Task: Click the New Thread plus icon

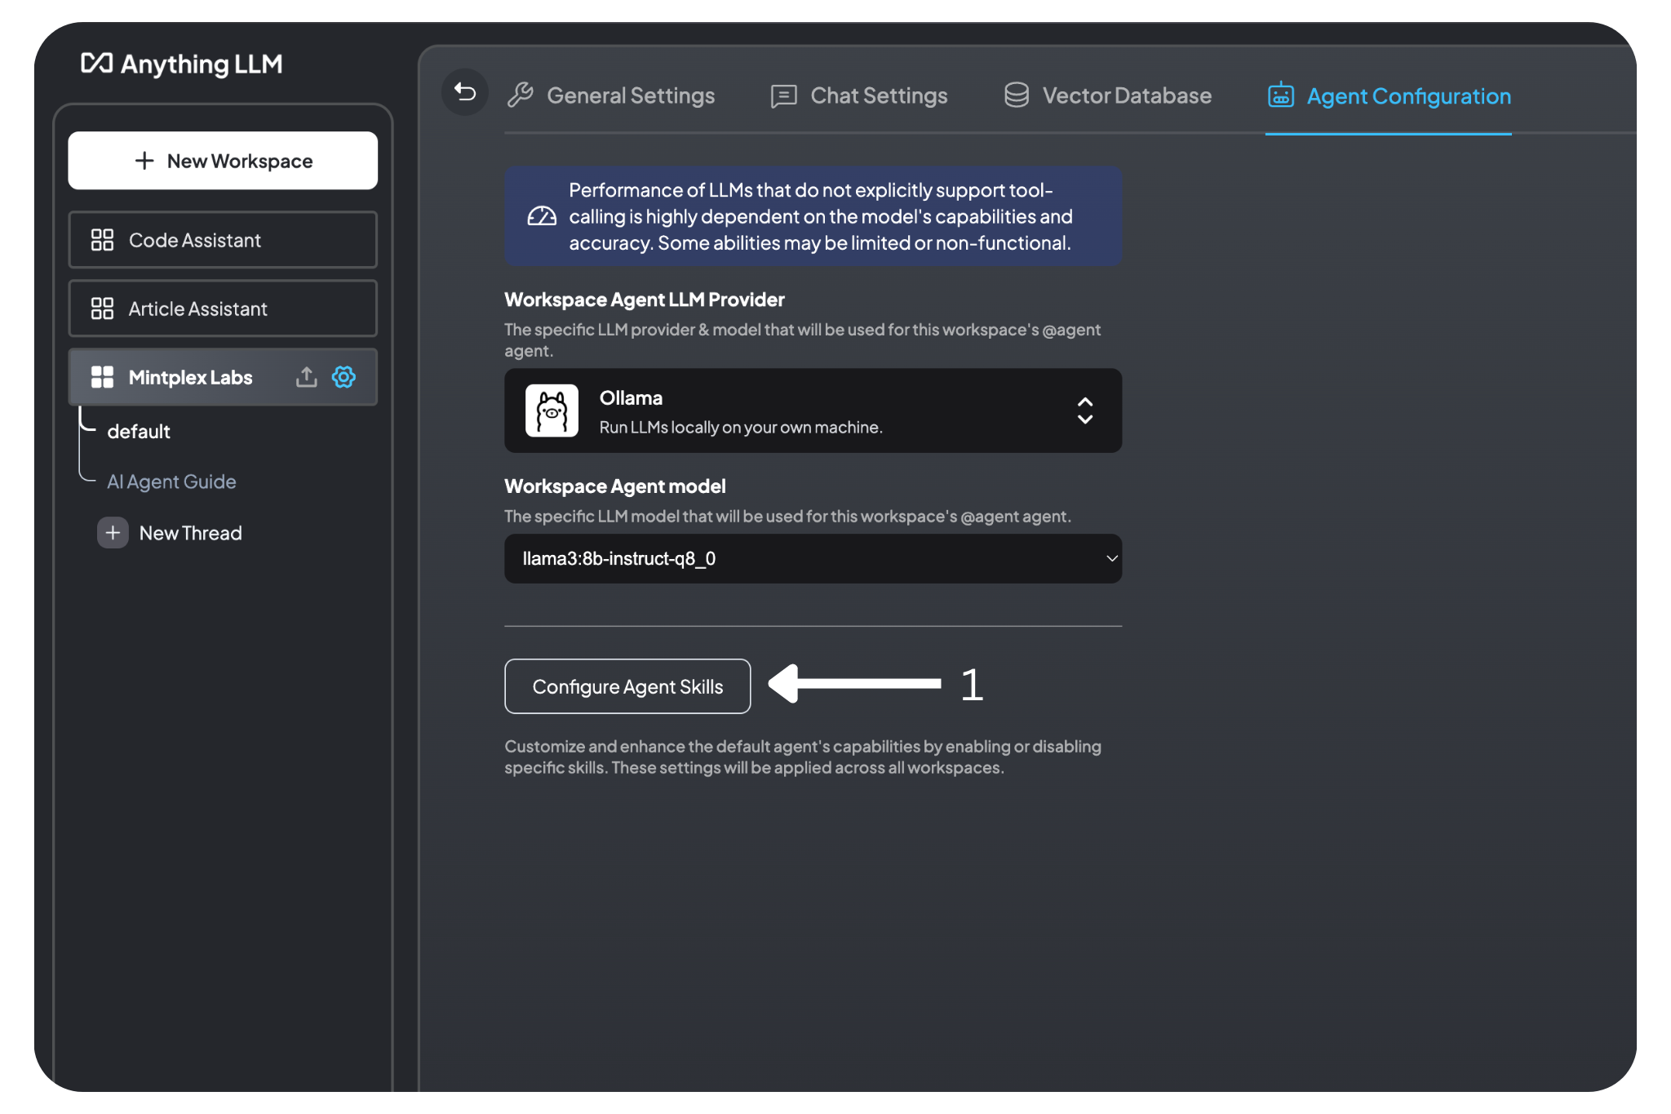Action: click(x=111, y=532)
